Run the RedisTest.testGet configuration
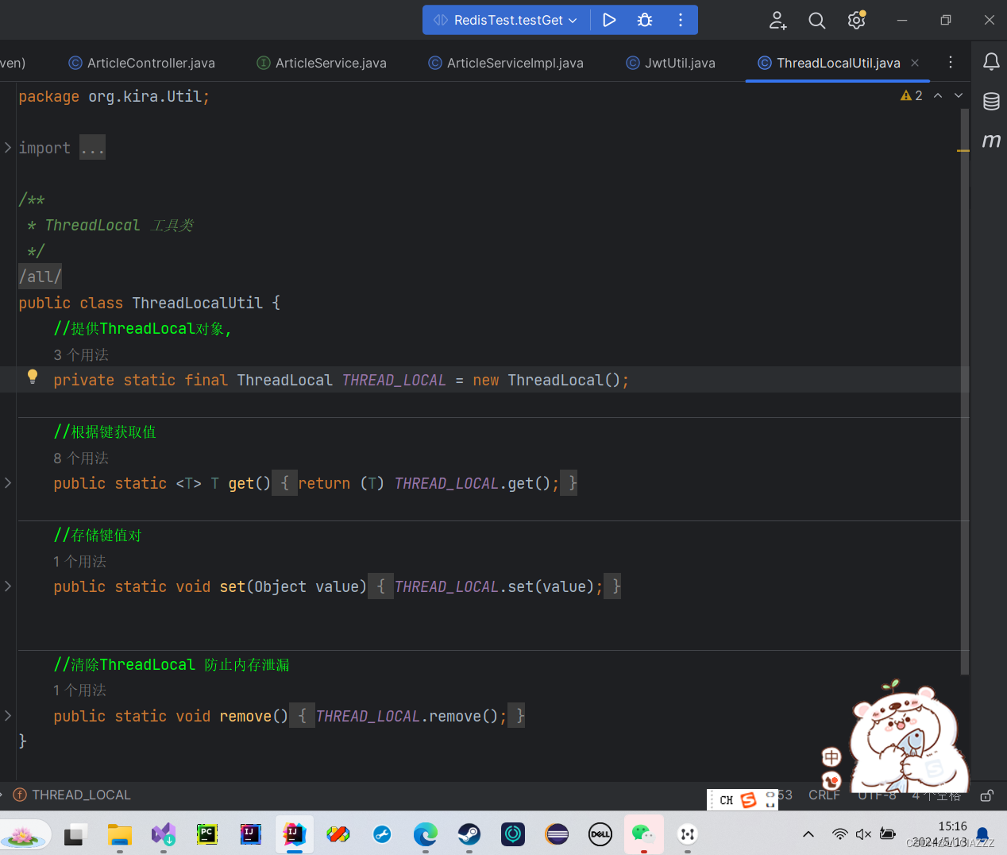 609,20
